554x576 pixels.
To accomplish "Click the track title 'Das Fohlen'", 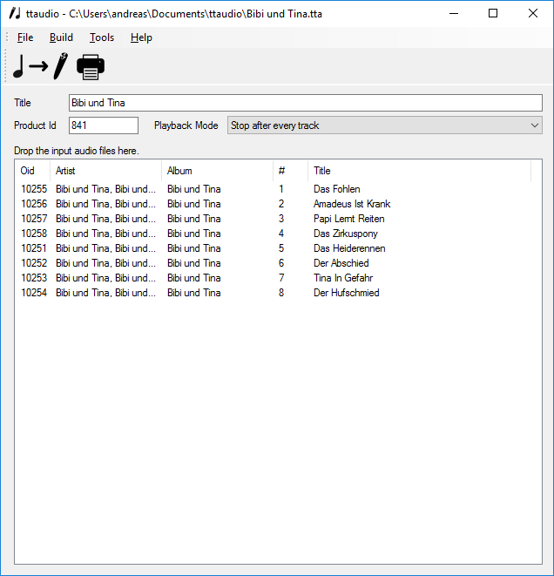I will (336, 189).
